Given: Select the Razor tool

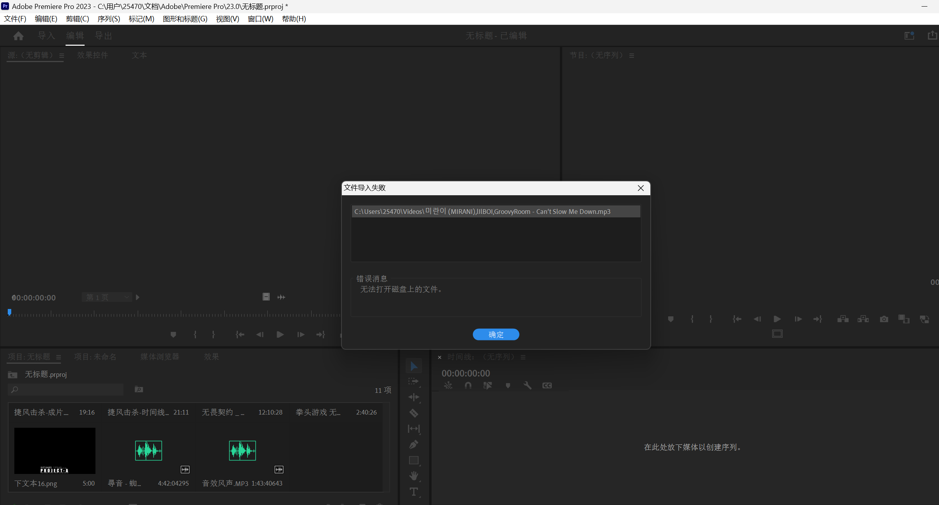Looking at the screenshot, I should 413,413.
